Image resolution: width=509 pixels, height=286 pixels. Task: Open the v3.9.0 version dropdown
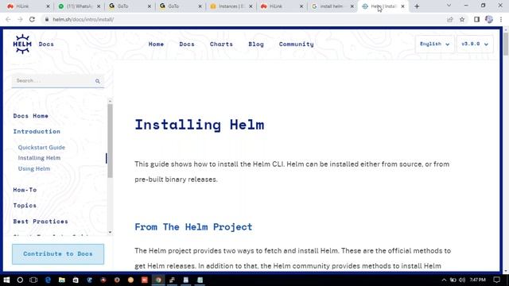(475, 44)
